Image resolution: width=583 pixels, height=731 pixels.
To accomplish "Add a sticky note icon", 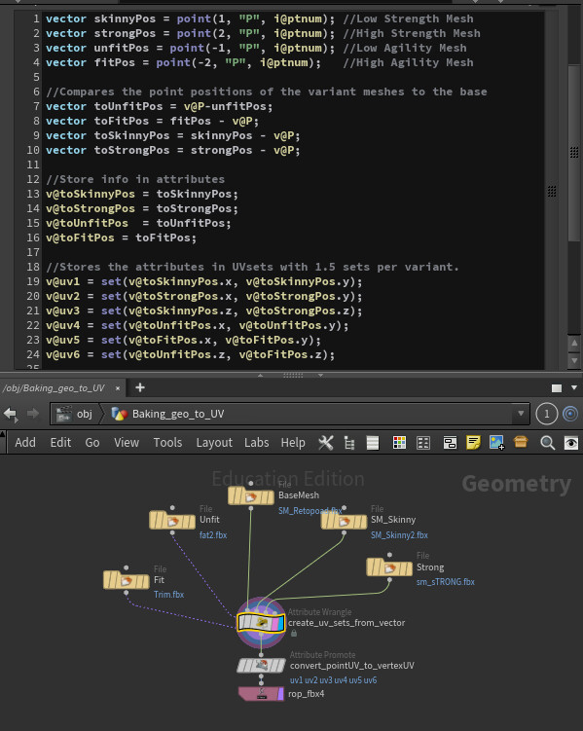I will [x=473, y=443].
